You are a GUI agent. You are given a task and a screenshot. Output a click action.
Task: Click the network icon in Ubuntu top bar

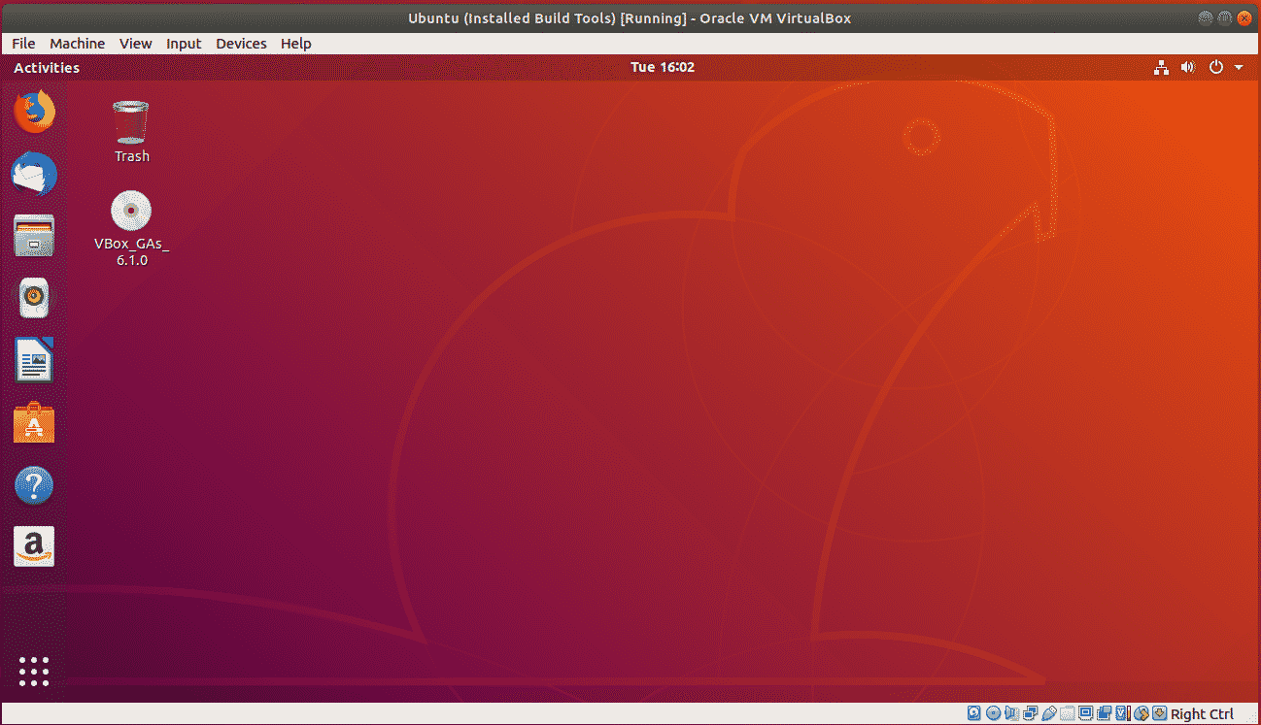pyautogui.click(x=1160, y=67)
